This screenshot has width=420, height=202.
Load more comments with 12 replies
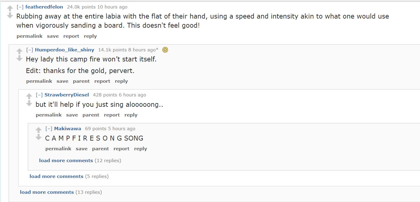point(66,160)
